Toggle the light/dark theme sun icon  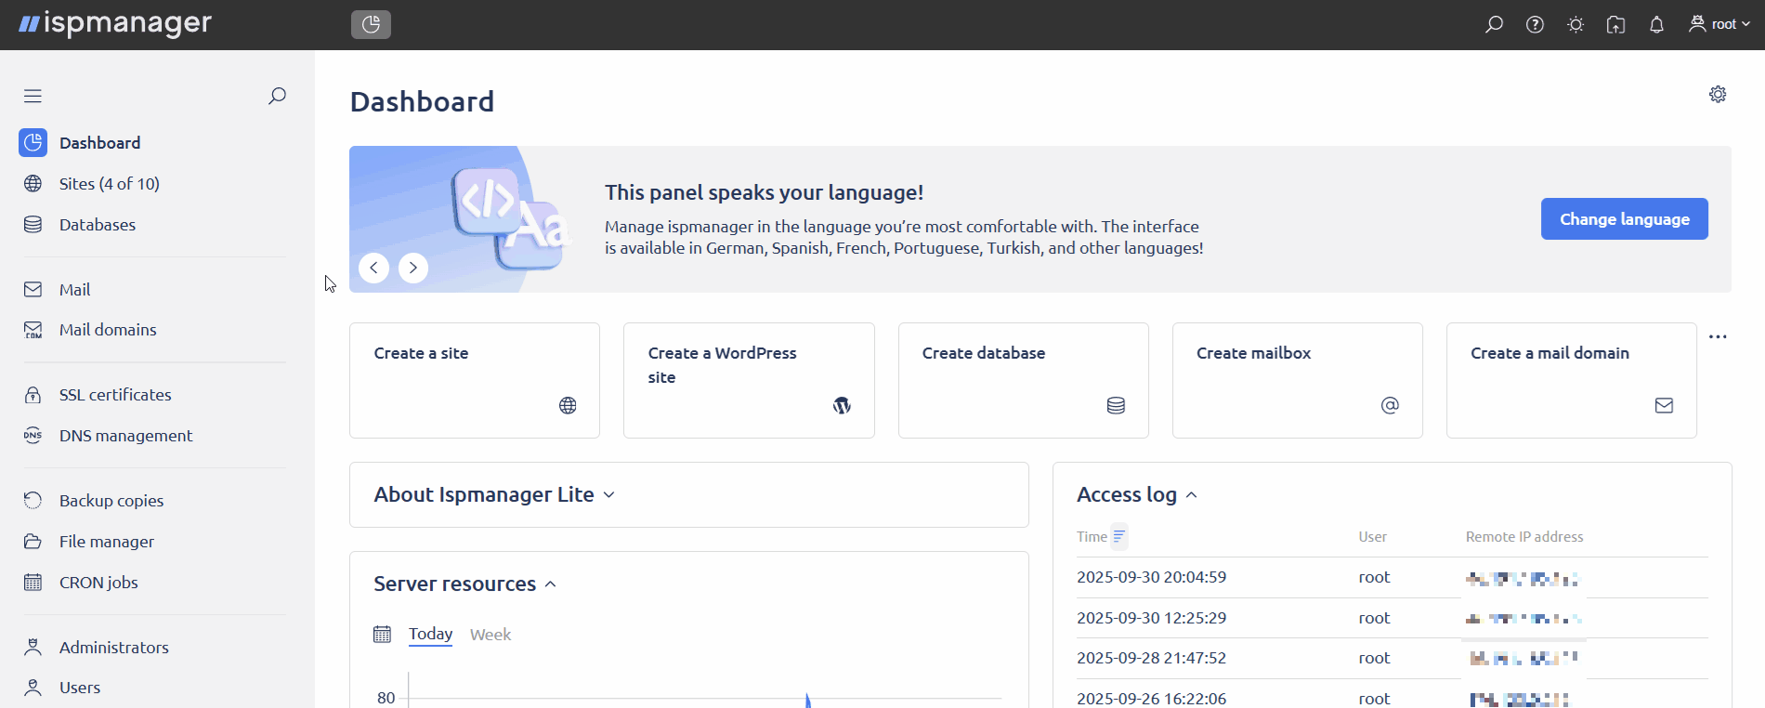(x=1575, y=25)
